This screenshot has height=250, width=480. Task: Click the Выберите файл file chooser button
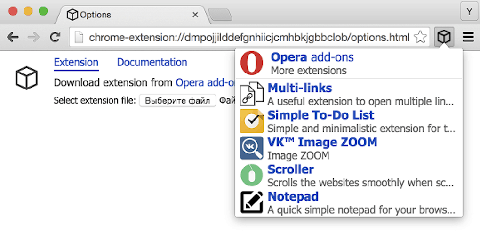coord(177,100)
